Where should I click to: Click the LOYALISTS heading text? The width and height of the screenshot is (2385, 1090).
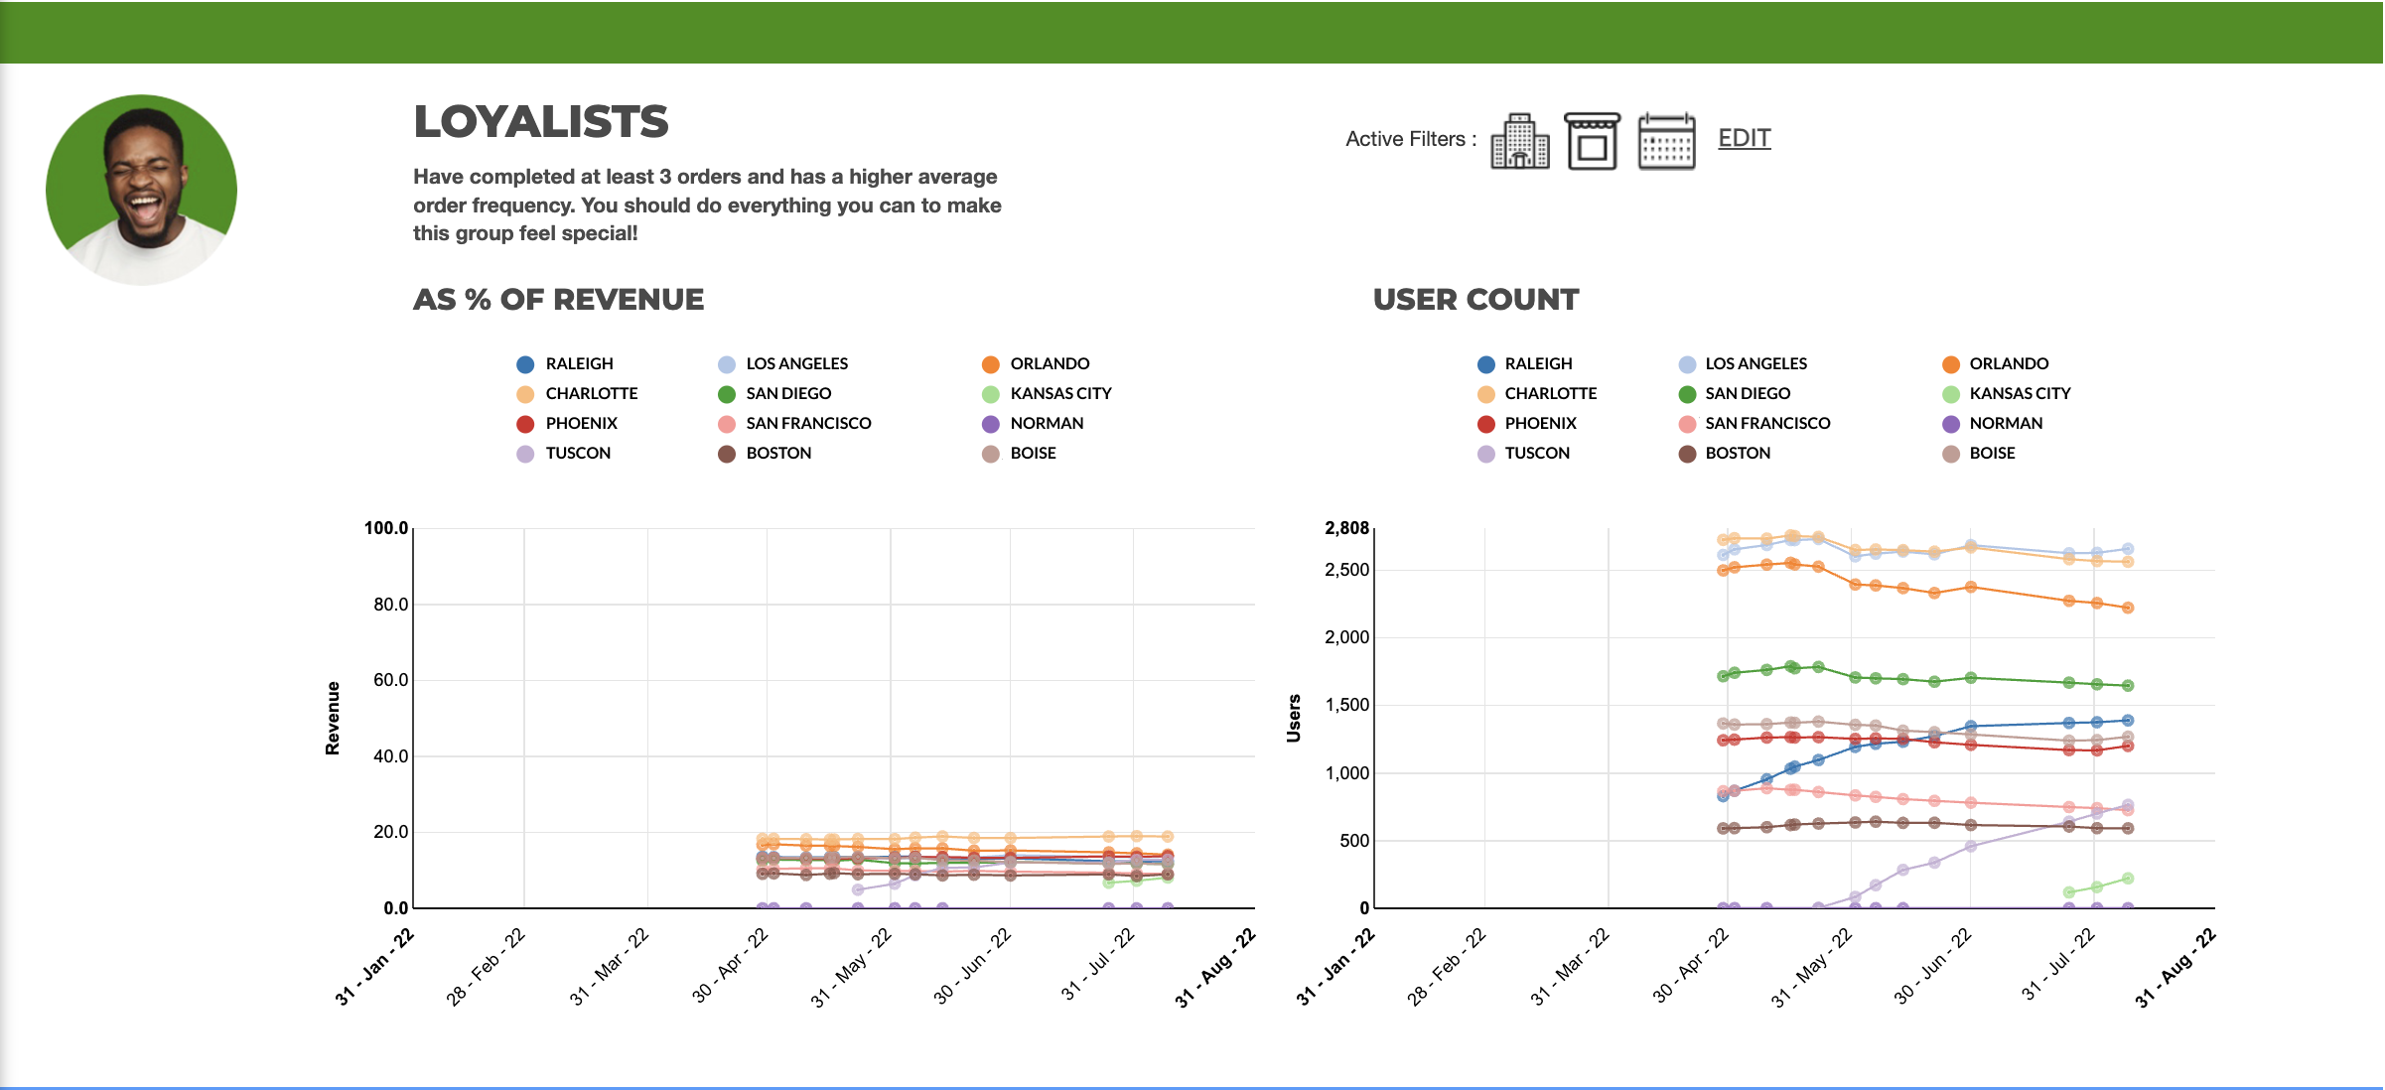pyautogui.click(x=541, y=122)
